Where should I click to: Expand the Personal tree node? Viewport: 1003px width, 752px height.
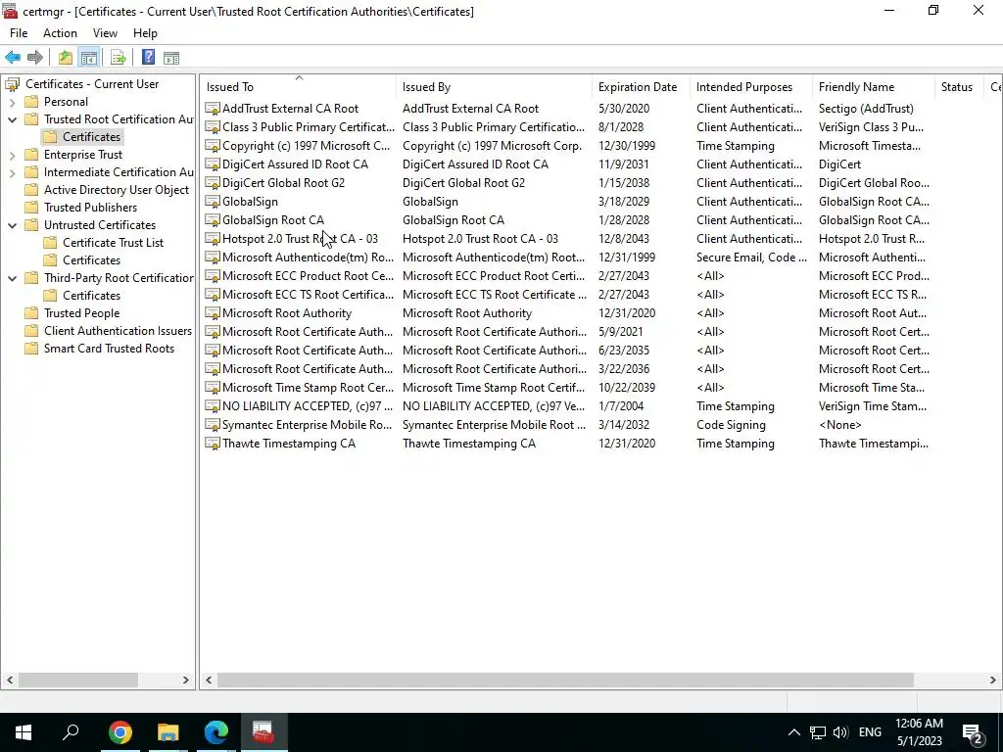click(12, 102)
